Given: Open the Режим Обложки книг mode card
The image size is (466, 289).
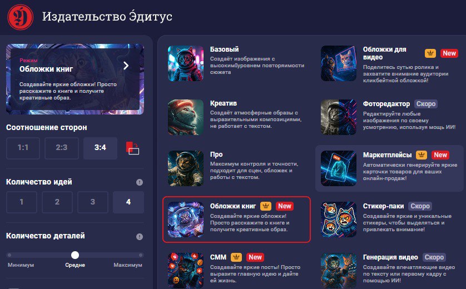Looking at the screenshot, I should click(75, 79).
